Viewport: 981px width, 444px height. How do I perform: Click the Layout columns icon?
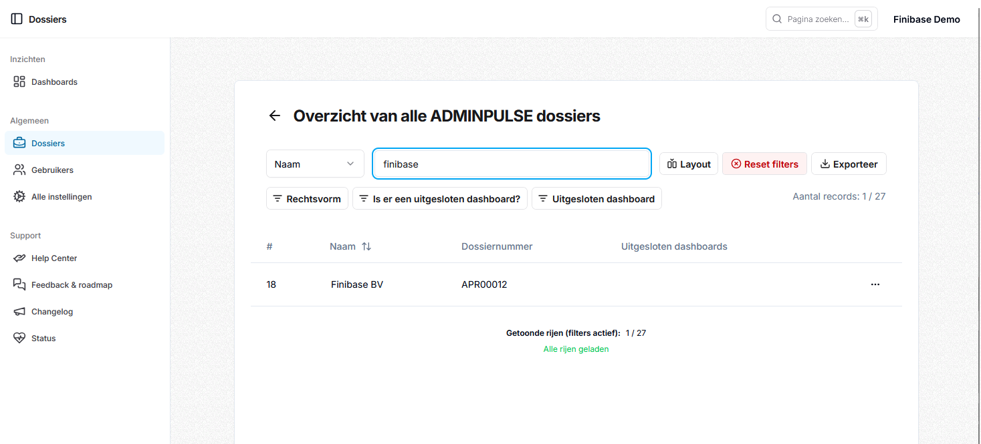tap(672, 164)
